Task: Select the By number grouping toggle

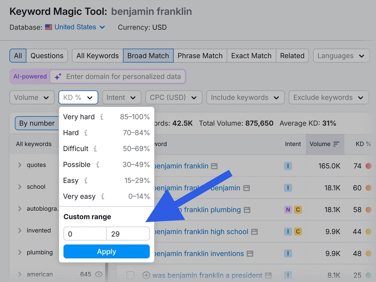Action: pos(37,123)
